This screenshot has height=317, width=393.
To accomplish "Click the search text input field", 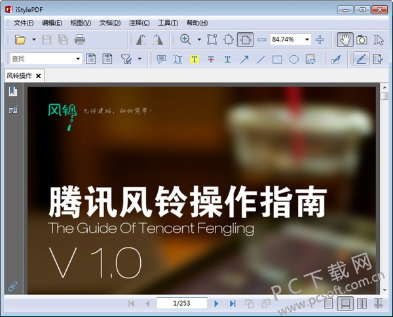I will [x=43, y=59].
